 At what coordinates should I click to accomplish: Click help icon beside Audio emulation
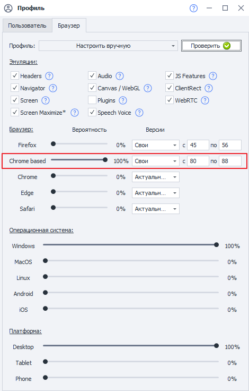coord(120,76)
